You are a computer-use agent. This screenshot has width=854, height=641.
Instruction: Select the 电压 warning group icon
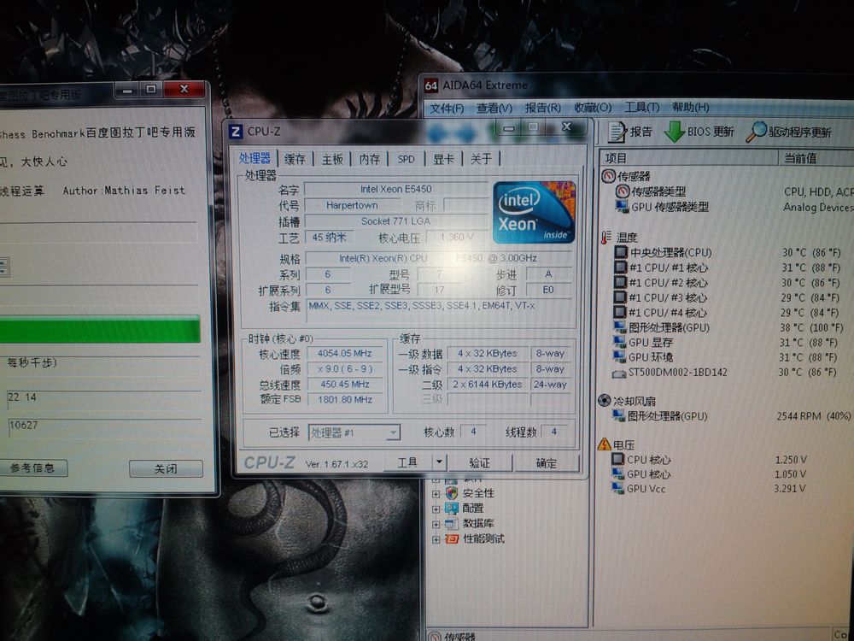click(604, 444)
